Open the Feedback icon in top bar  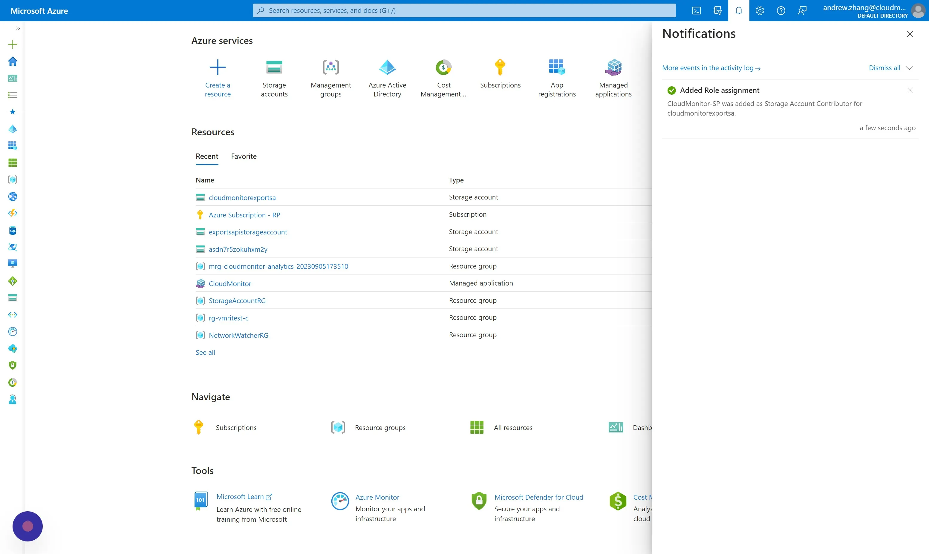802,10
